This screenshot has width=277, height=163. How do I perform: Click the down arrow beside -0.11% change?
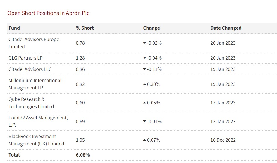(144, 69)
